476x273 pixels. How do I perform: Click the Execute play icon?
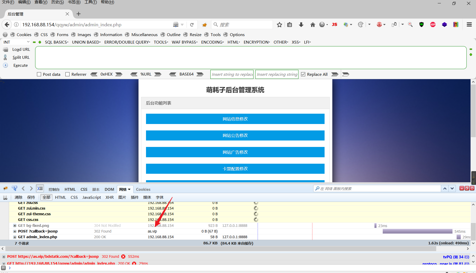(5, 65)
